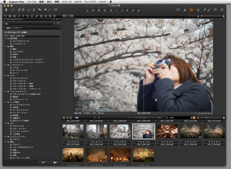Click the Import images icon
Viewport: 231px width, 169px height.
(6, 10)
